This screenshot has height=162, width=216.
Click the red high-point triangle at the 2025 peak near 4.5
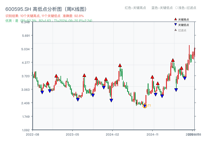[x=173, y=60]
